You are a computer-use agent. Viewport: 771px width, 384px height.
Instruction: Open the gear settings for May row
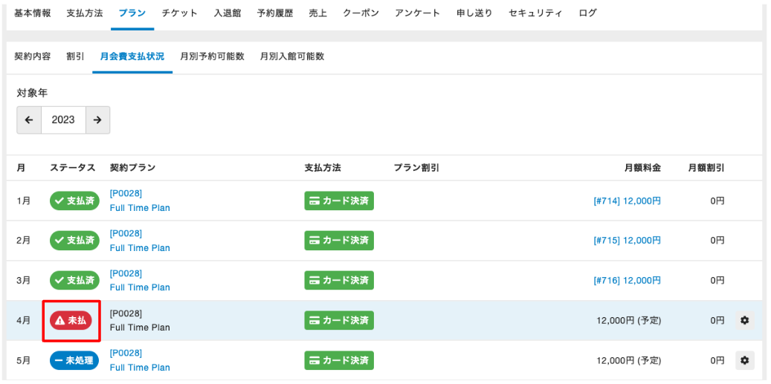(x=744, y=360)
